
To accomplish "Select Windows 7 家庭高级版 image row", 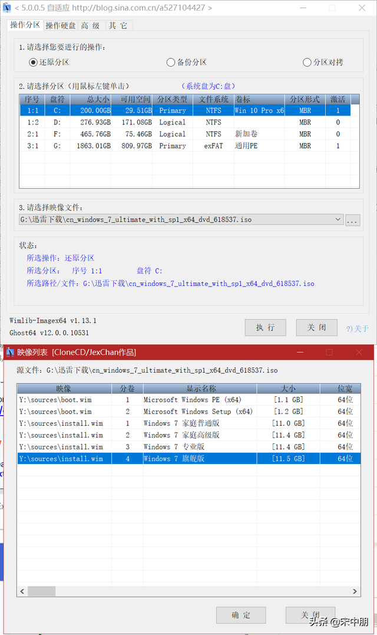I will coord(189,435).
